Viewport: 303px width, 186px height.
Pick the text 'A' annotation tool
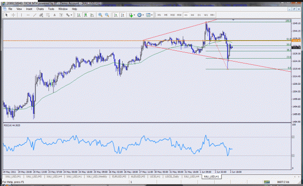point(54,15)
